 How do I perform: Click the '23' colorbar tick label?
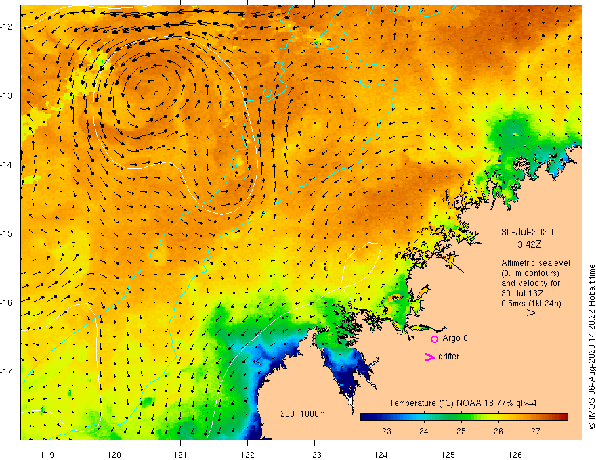[387, 431]
